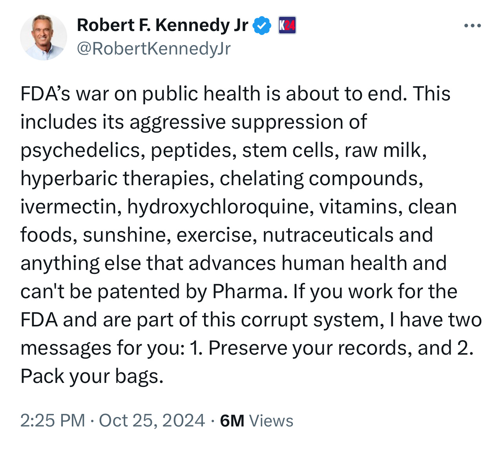Screen dimensions: 504x450
Task: Click "hyperbaric" in the tweet text
Action: tap(68, 179)
